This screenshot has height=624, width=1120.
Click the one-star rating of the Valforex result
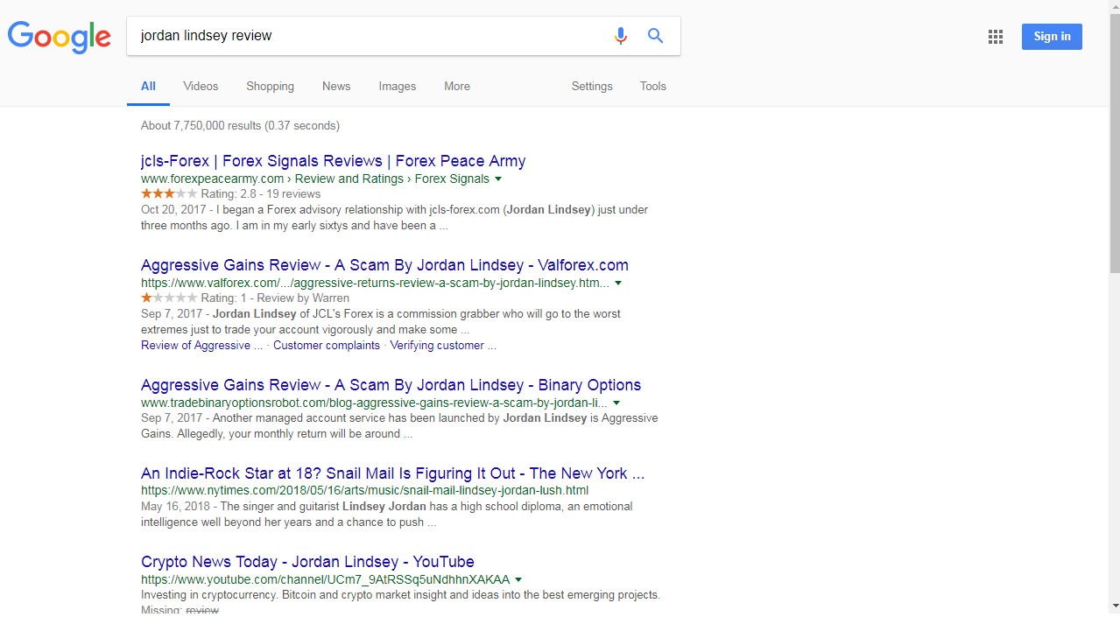pyautogui.click(x=169, y=298)
